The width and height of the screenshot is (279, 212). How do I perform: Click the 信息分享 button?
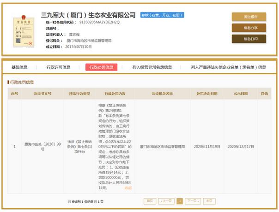coord(248,28)
